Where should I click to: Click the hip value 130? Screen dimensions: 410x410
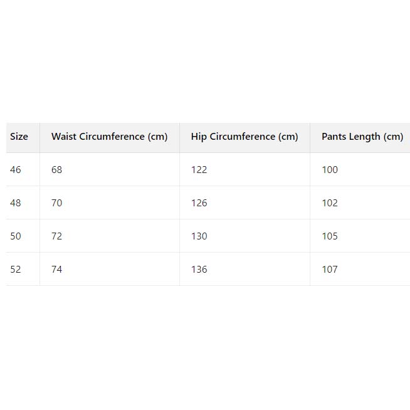(x=199, y=236)
